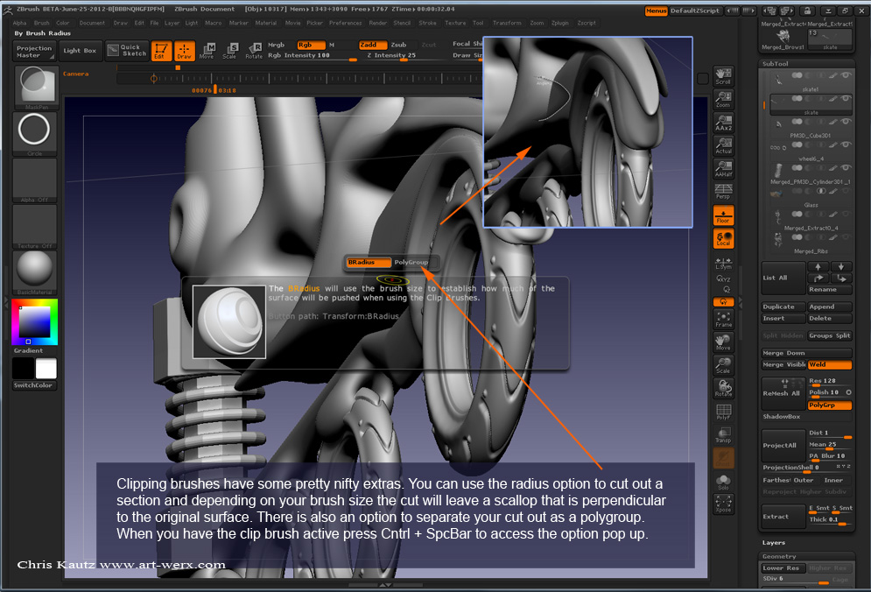Toggle visibility eye of Merged_PM3D_Cylinder3D1 subtool
This screenshot has height=592, width=871.
pos(846,168)
